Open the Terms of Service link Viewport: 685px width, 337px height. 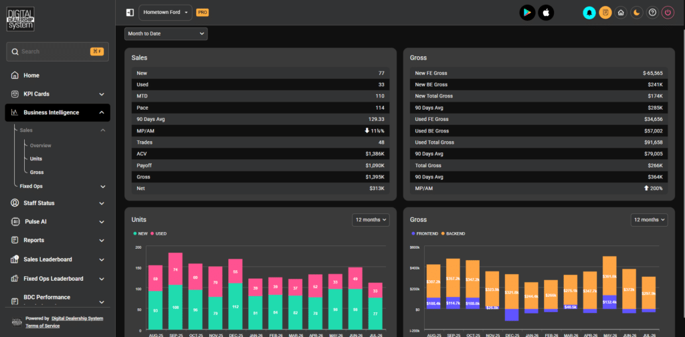click(x=43, y=326)
